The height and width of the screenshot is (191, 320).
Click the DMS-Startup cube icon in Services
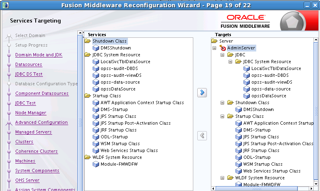(x=96, y=109)
